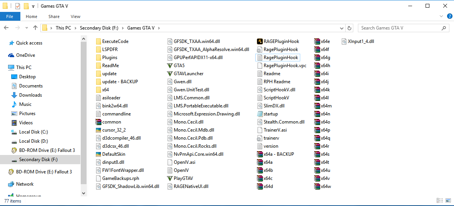
Task: Launch the GTAVLauncher icon
Action: tap(170, 74)
